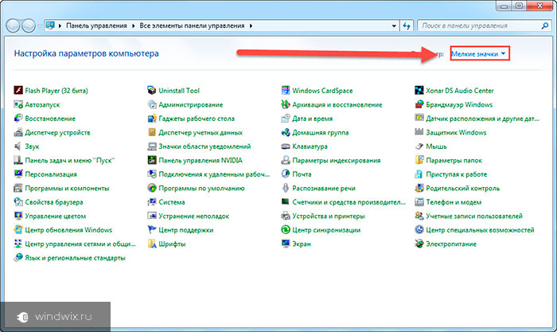Click the Поиск в панели управления field
557x332 pixels.
pos(480,25)
